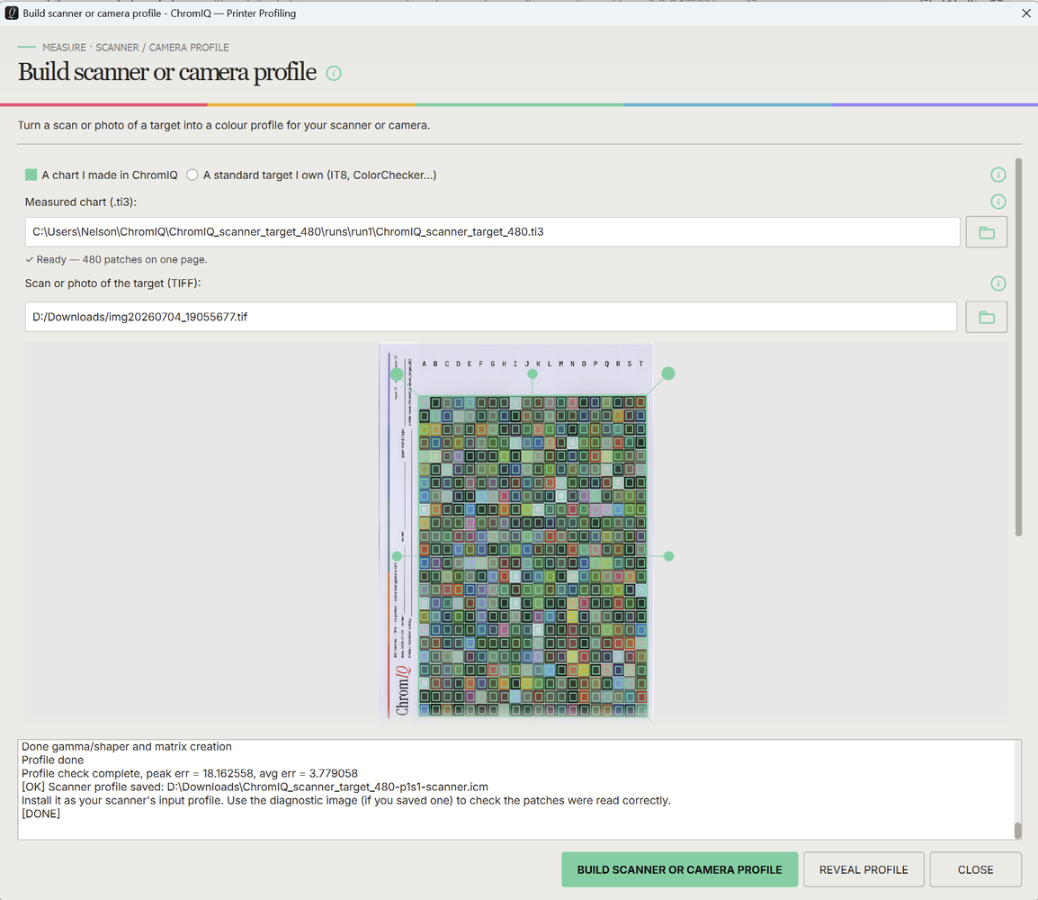This screenshot has height=900, width=1038.
Task: Click the info icon beside the page title
Action: 334,74
